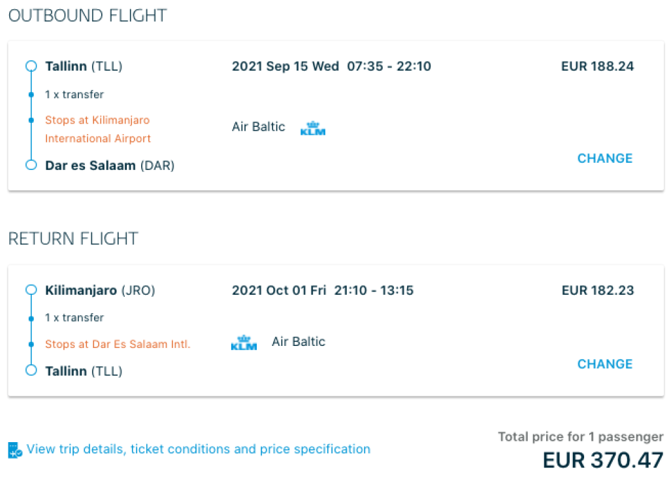Click the Dar es Salaam arrival circle marker
The image size is (669, 480).
pos(31,165)
